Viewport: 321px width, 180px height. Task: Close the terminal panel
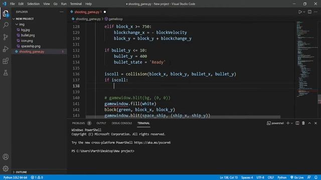coord(315,123)
